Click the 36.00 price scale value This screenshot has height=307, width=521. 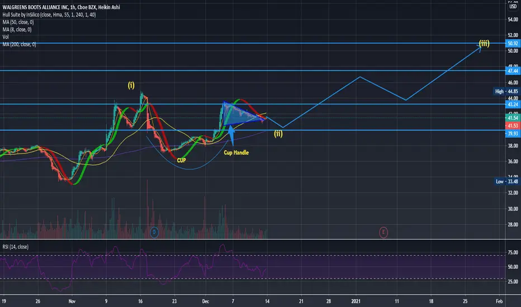tap(513, 161)
